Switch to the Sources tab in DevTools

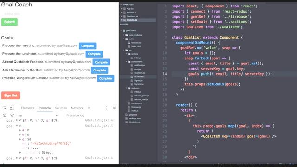coord(61,108)
